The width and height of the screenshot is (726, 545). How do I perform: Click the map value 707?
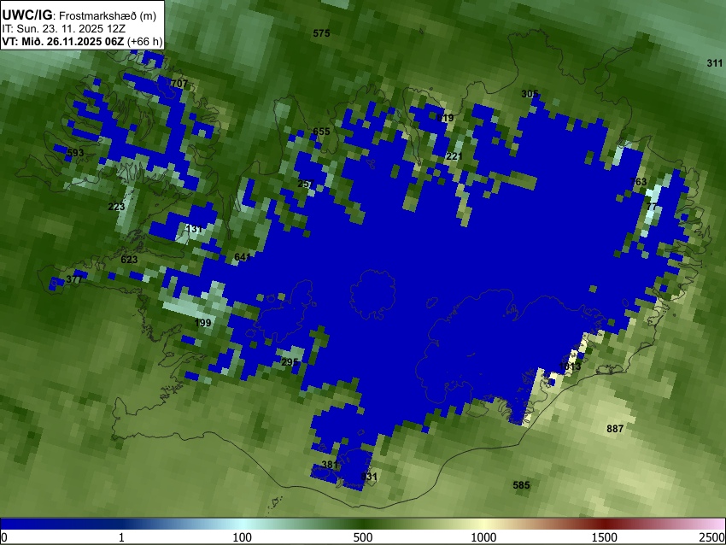coord(179,84)
